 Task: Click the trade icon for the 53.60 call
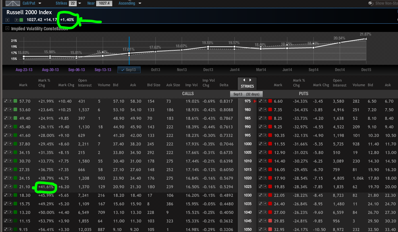pos(6,110)
